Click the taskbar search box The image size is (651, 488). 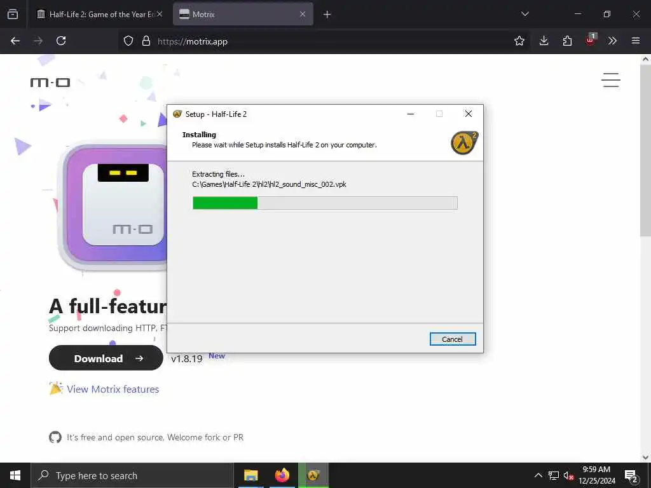132,475
